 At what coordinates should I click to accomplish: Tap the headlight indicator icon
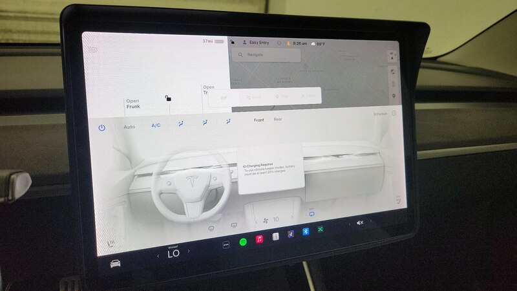92,50
